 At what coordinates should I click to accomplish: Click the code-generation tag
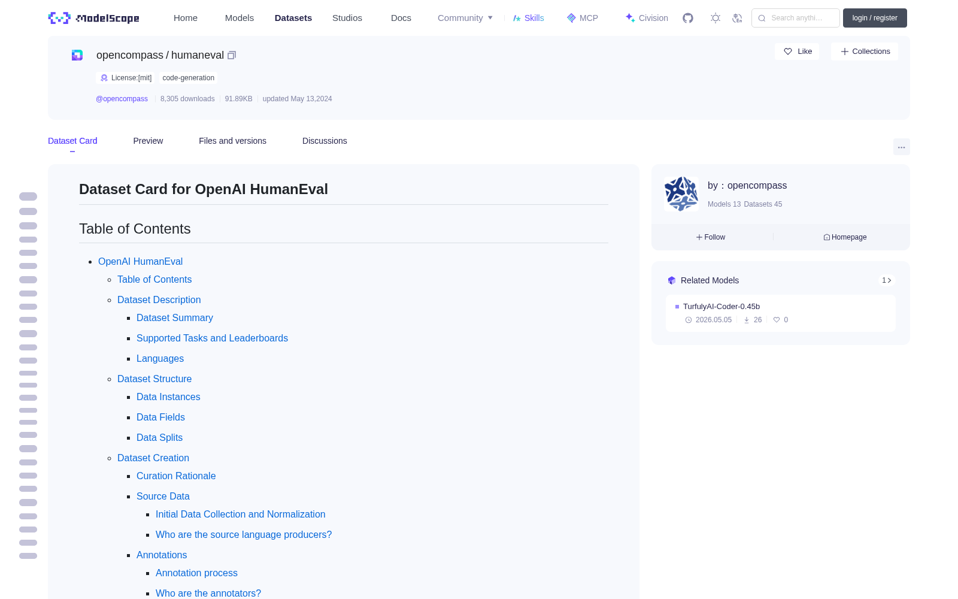(188, 78)
